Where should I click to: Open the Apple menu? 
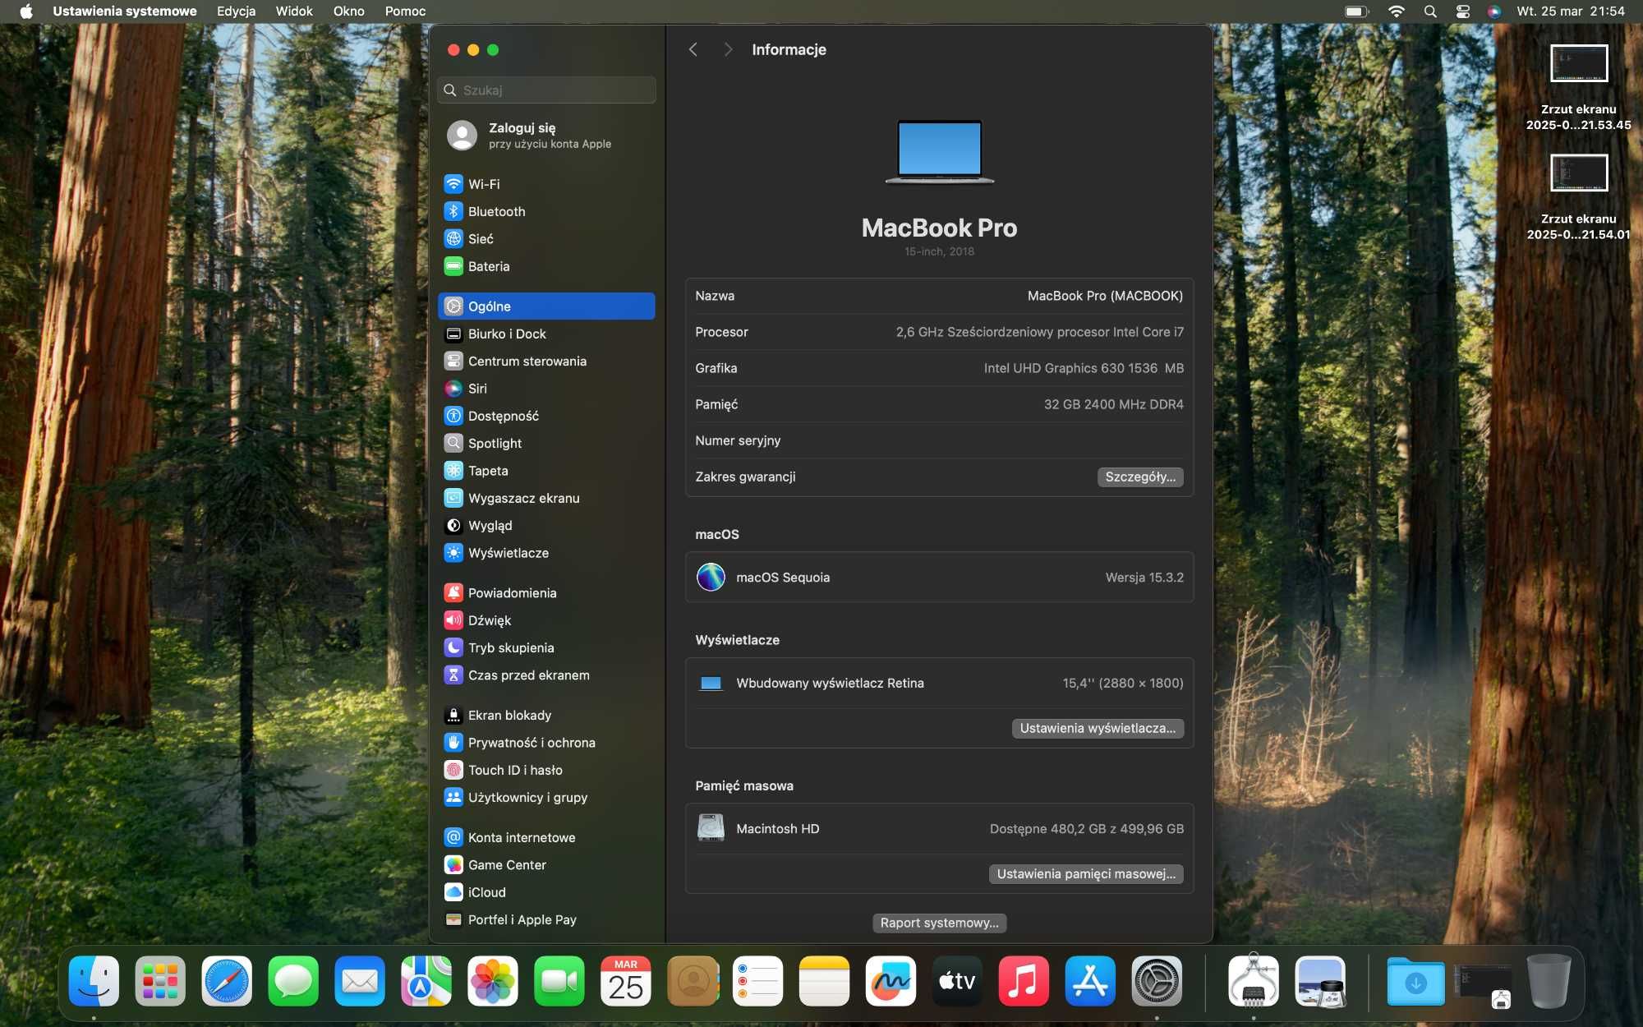pos(26,11)
